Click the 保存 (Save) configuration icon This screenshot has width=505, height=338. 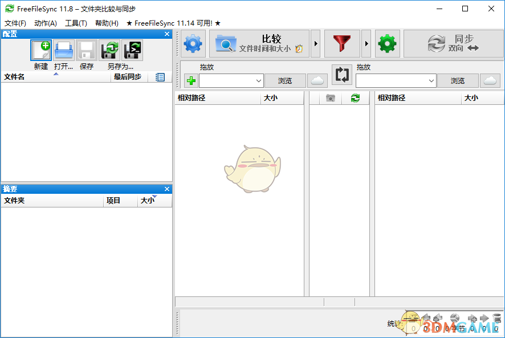[86, 51]
